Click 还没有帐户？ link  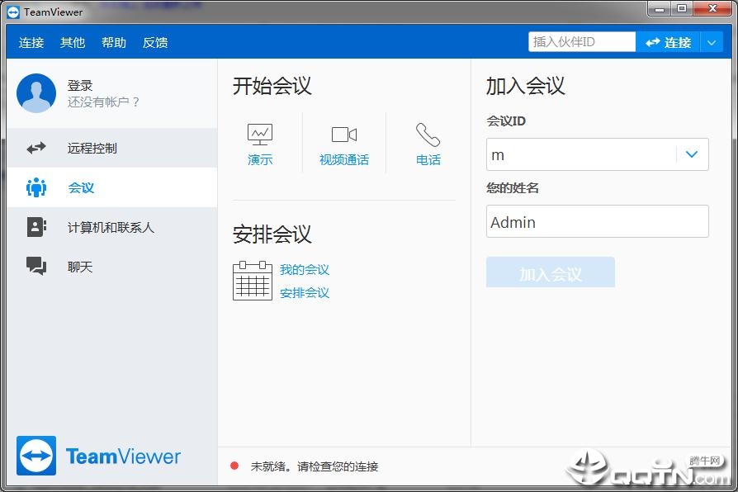[103, 102]
